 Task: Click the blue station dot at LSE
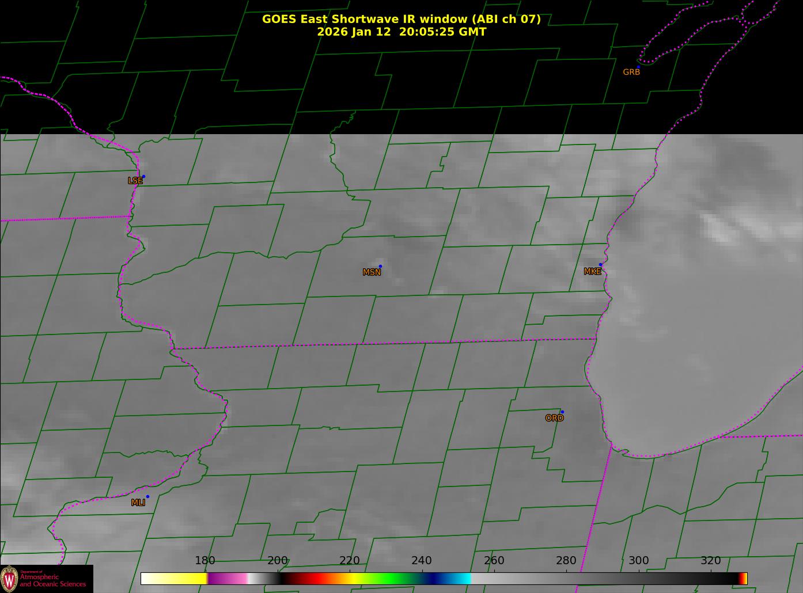coord(143,177)
